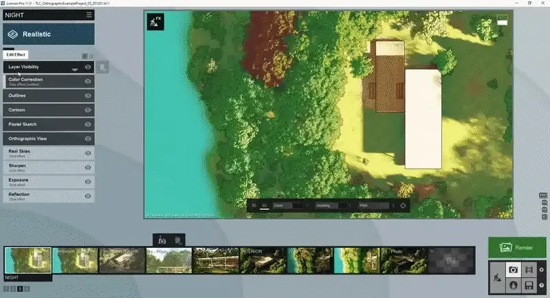
Task: Open Movie mode film icon
Action: (x=529, y=270)
